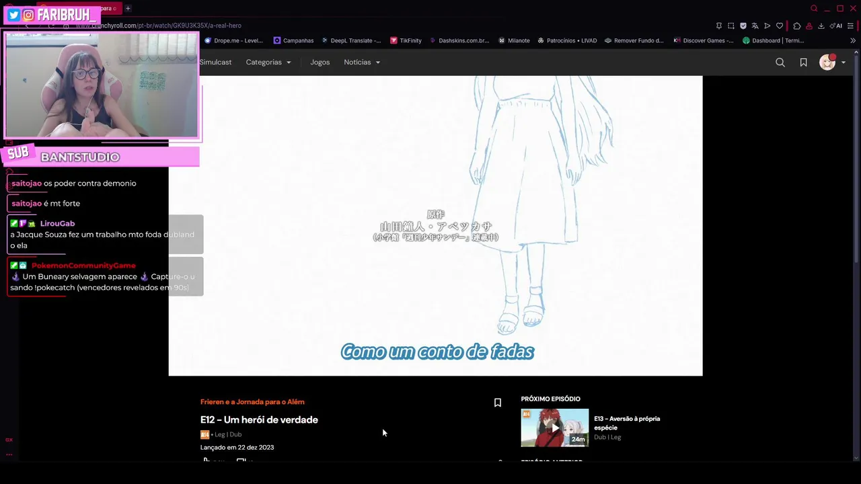The height and width of the screenshot is (484, 861).
Task: Click the 'Lançado em 22 dez 2023' text
Action: [x=237, y=448]
